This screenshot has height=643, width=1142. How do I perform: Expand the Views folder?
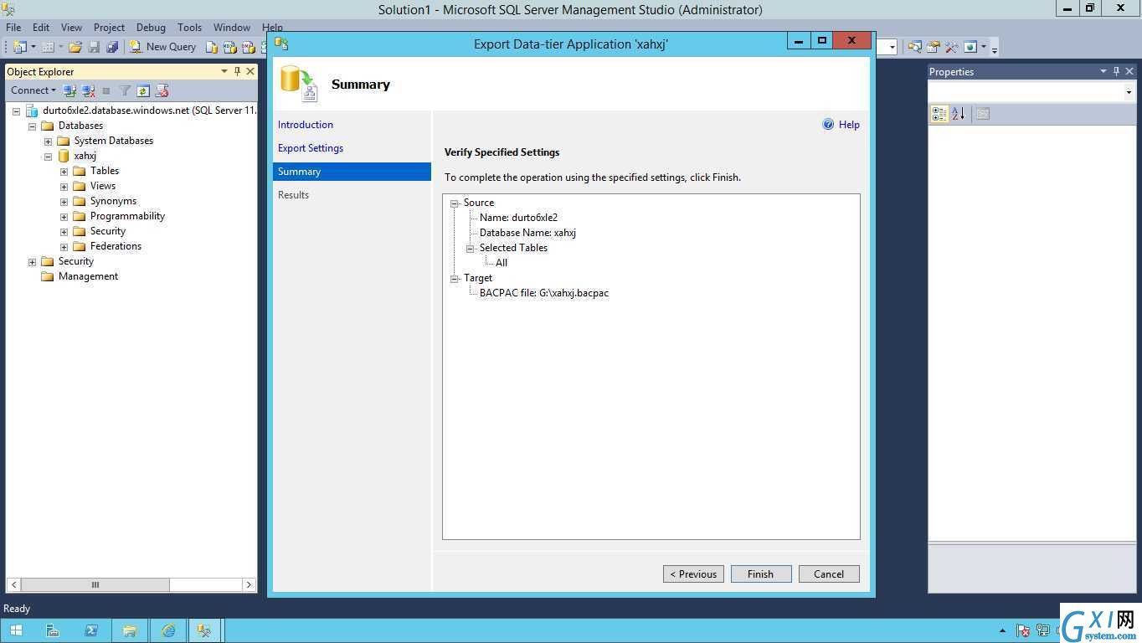point(64,186)
